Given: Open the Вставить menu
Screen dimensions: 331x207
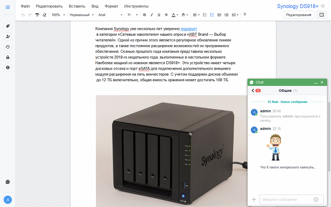Looking at the screenshot, I should pos(77,6).
